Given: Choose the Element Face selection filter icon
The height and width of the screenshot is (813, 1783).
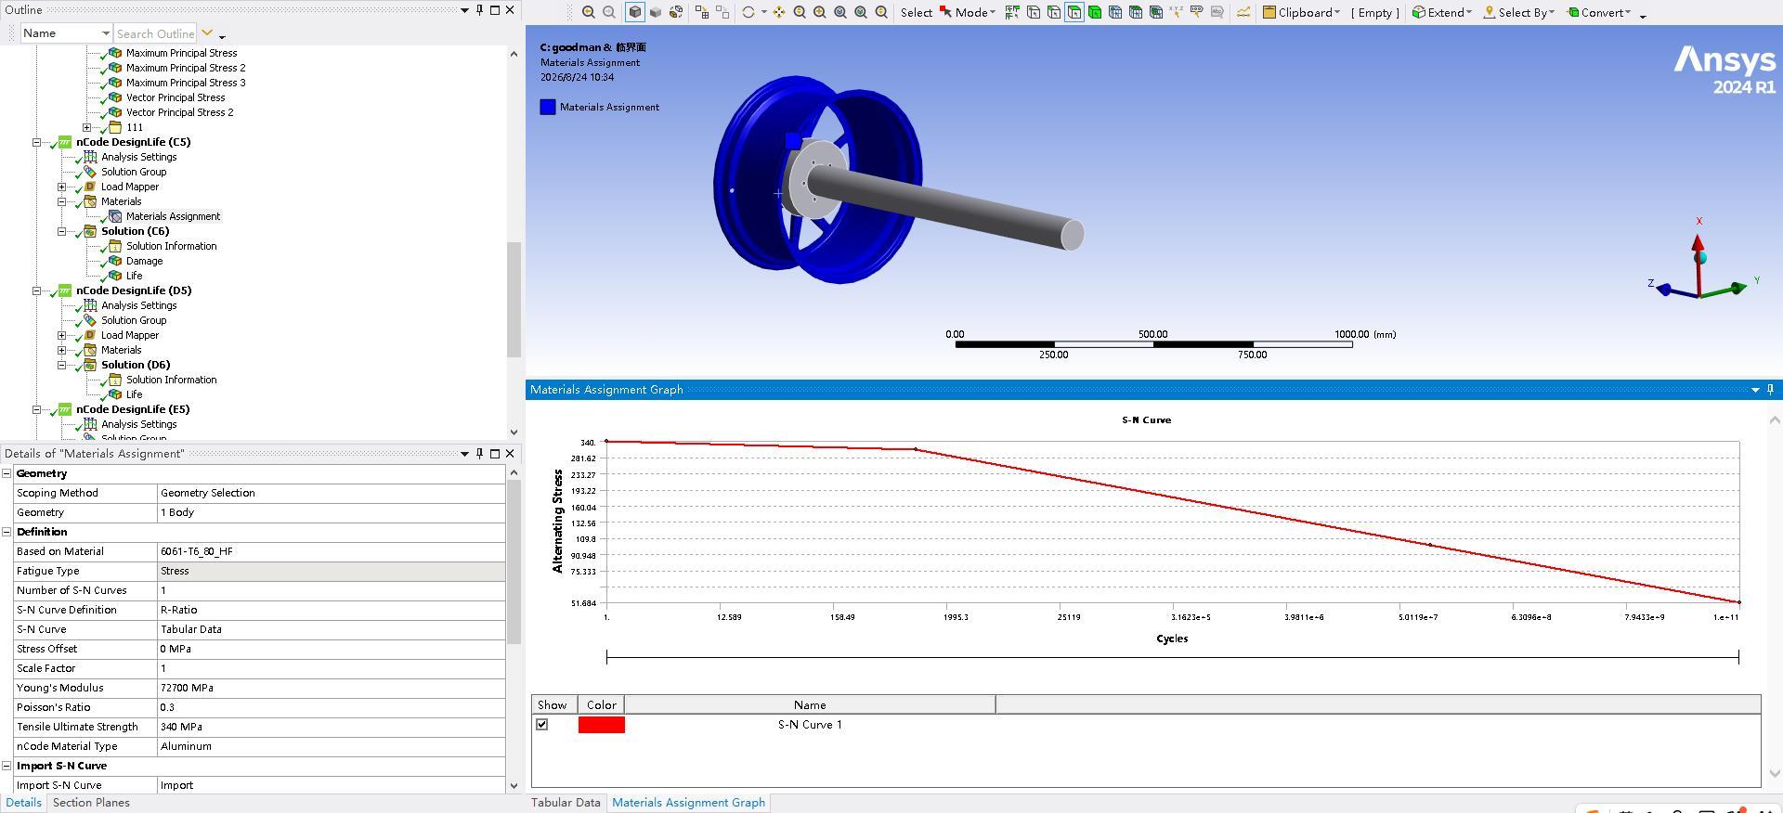Looking at the screenshot, I should 1136,12.
